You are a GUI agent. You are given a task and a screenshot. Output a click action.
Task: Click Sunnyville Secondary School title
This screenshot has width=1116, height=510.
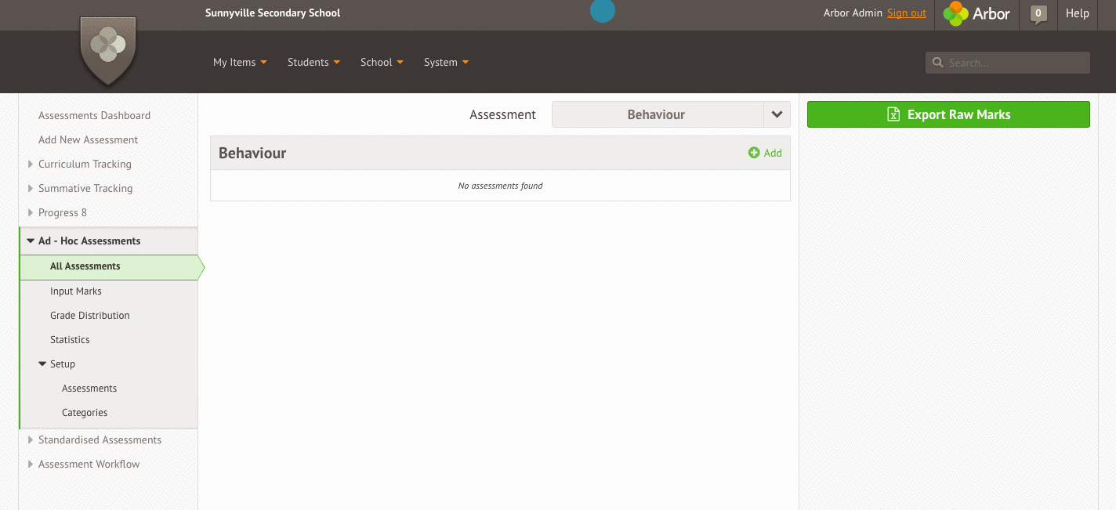coord(273,13)
